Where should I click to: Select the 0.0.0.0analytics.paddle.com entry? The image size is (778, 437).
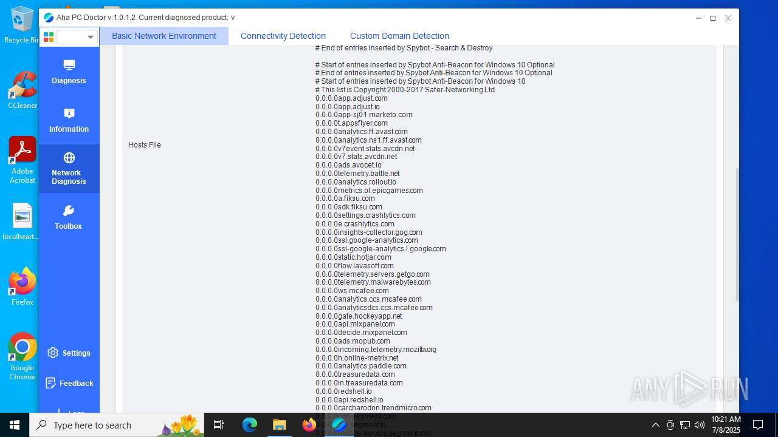361,366
